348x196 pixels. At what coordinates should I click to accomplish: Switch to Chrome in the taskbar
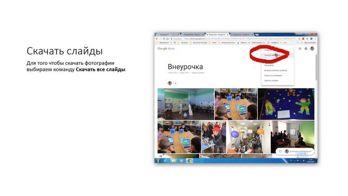pos(189,161)
